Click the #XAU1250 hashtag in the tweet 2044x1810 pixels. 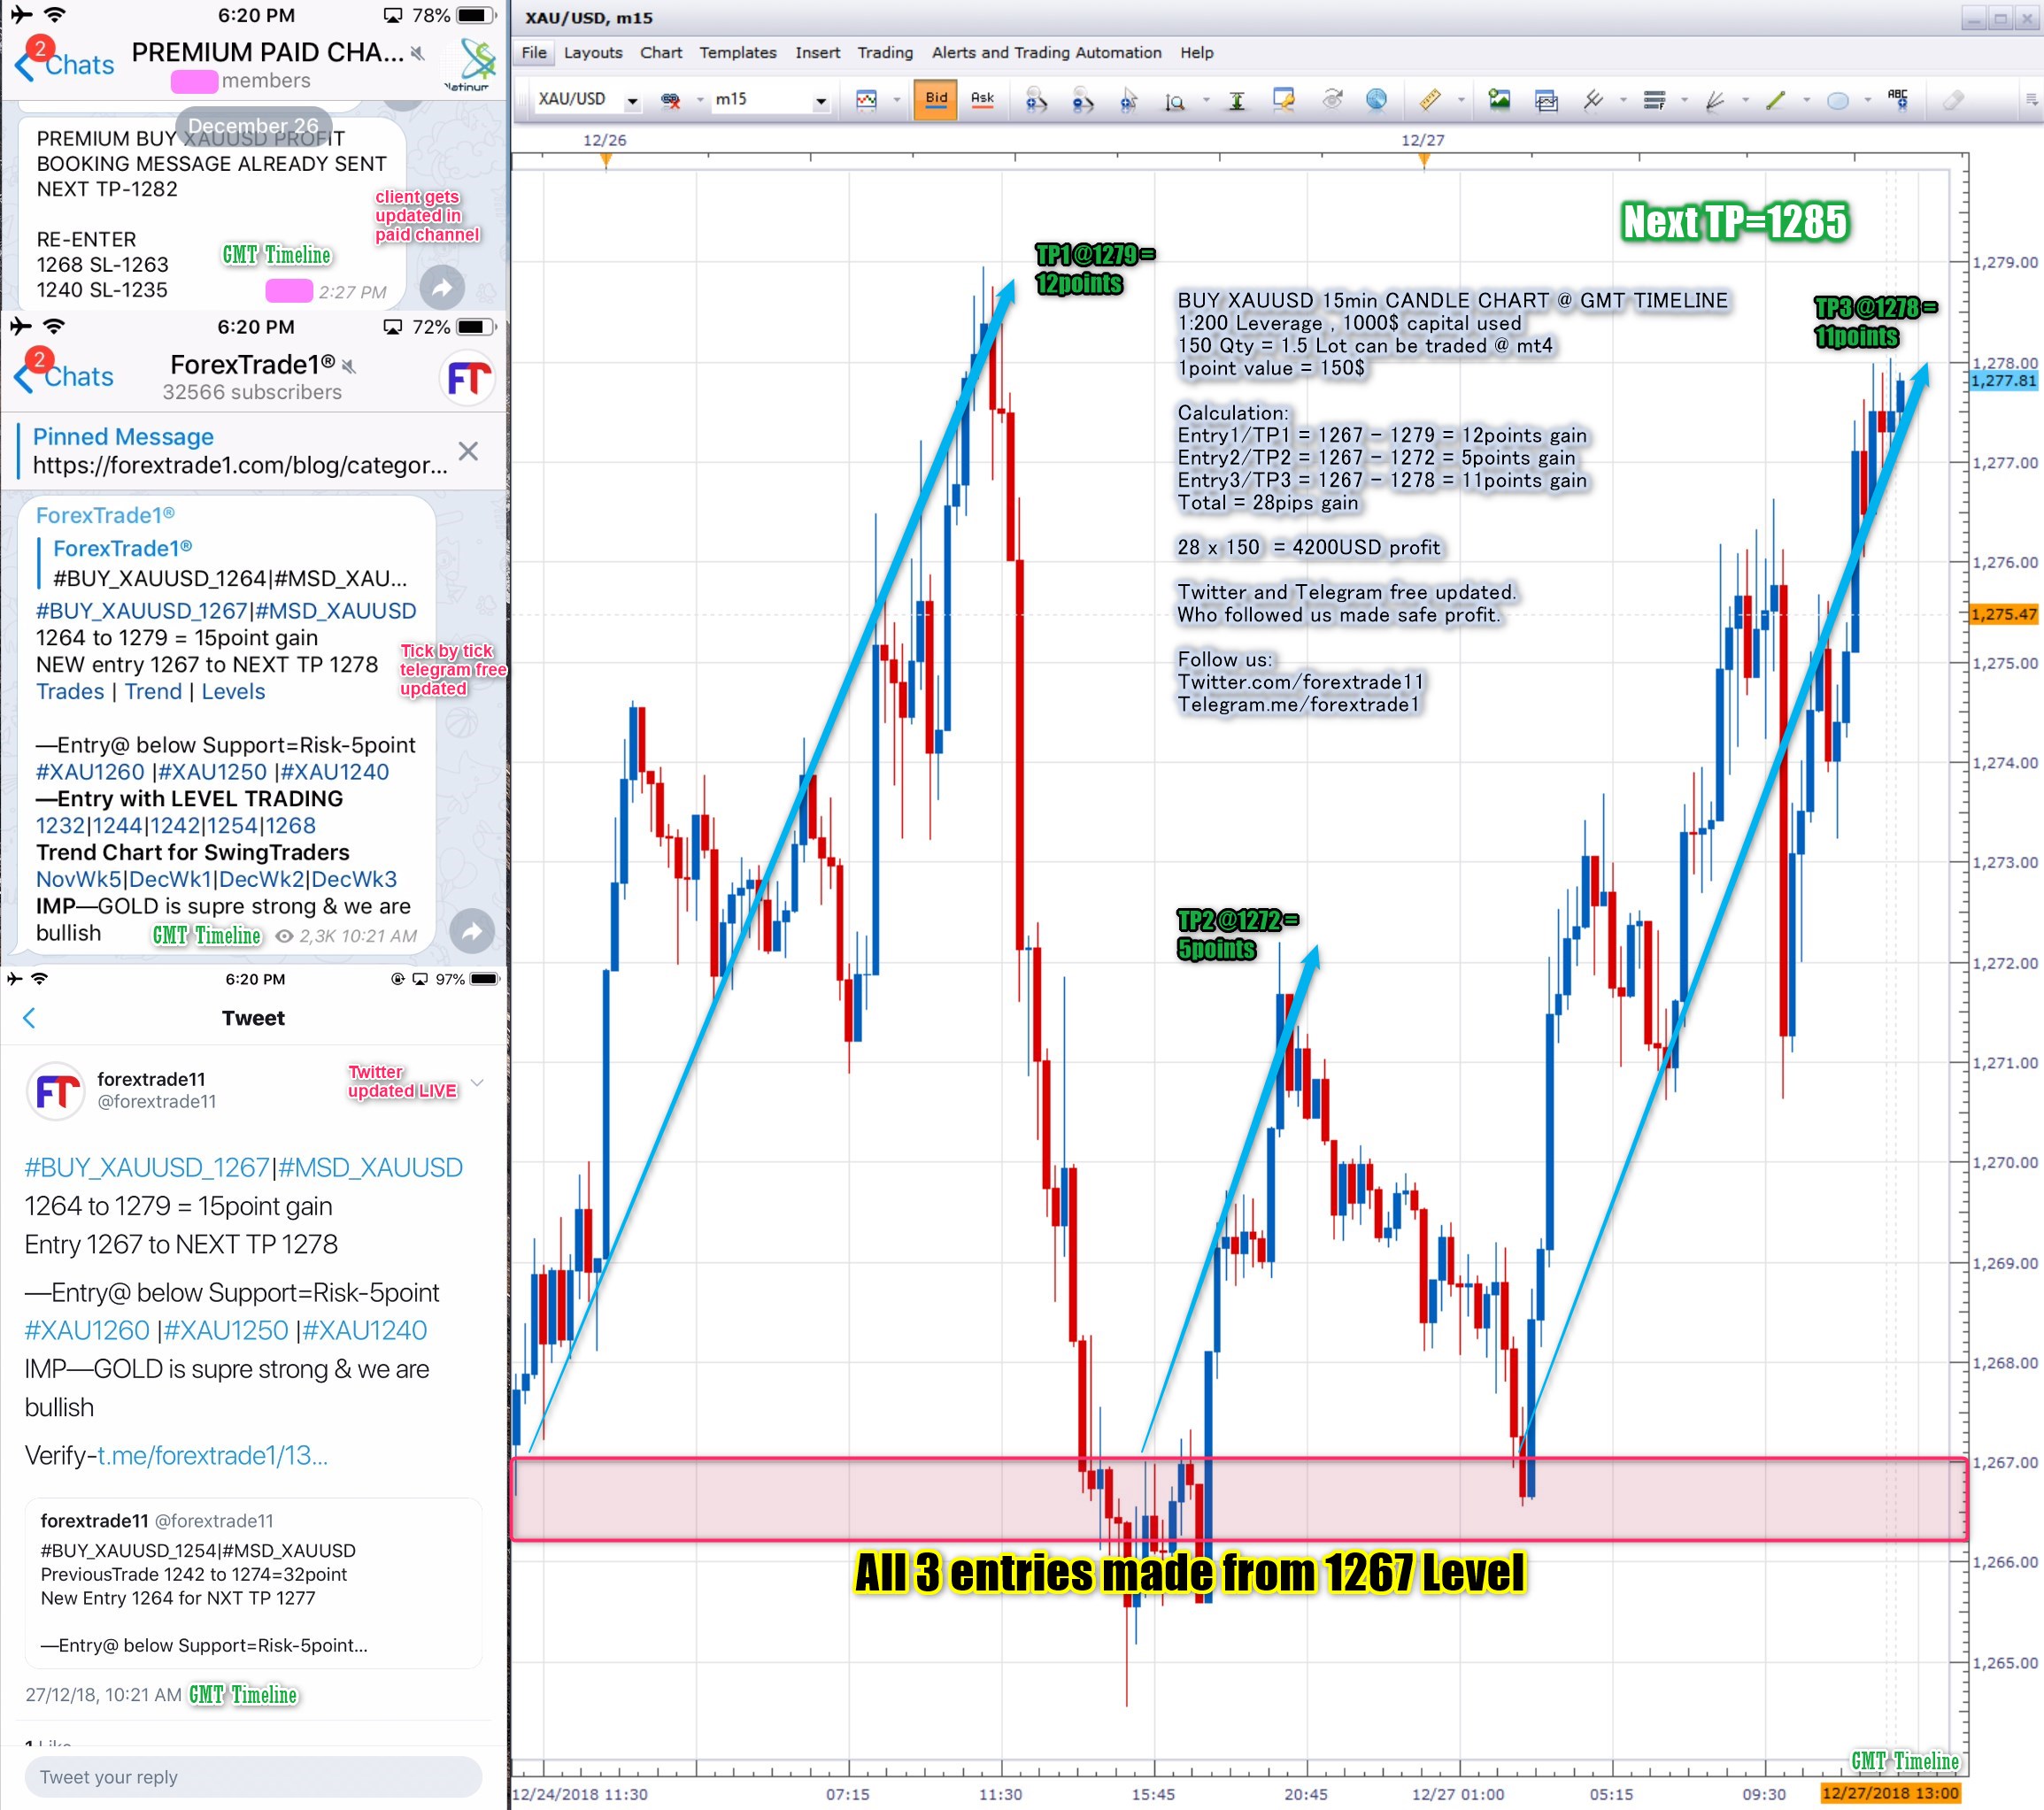coord(226,1330)
